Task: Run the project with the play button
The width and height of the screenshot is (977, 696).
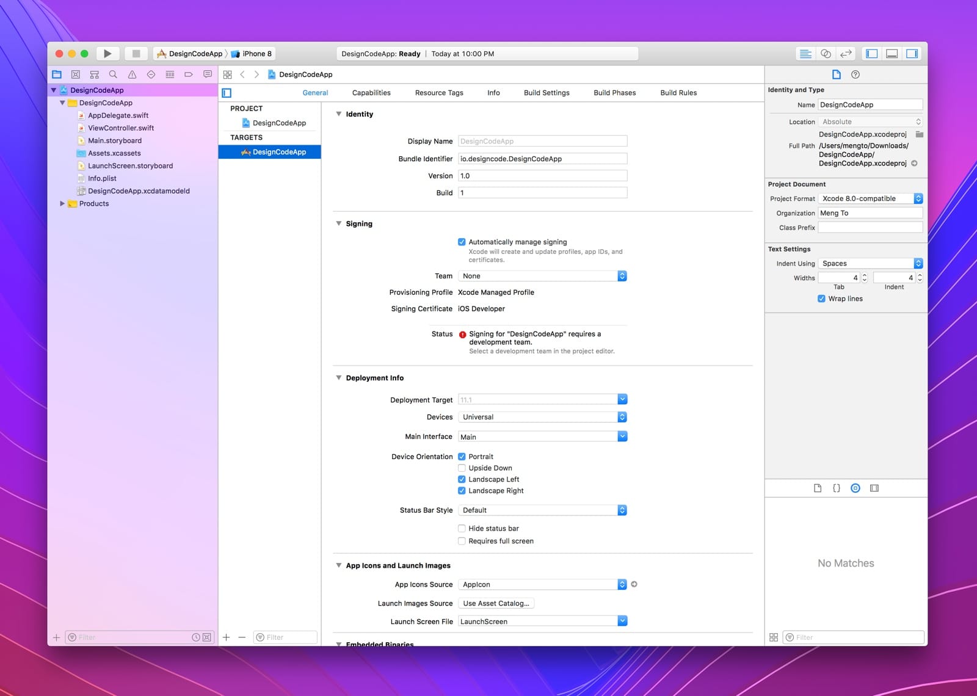Action: pyautogui.click(x=107, y=54)
